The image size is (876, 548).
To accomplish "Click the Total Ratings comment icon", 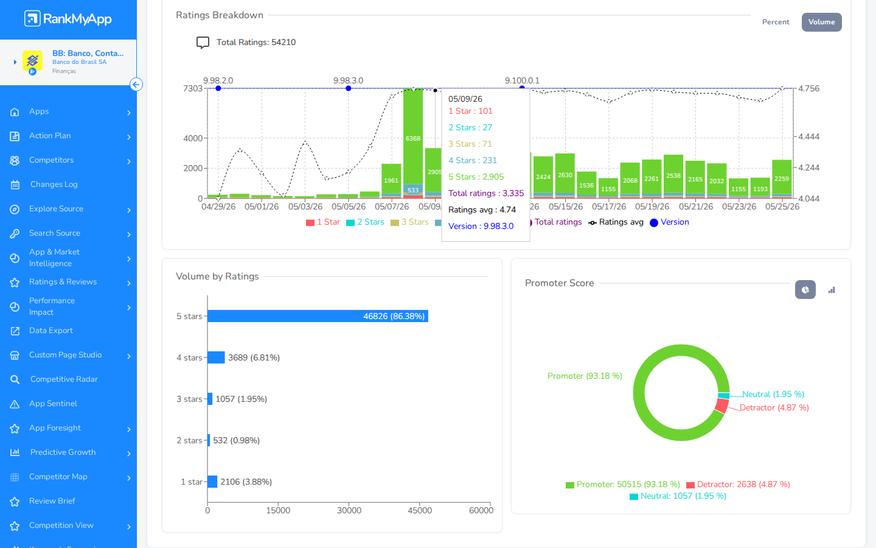I will pyautogui.click(x=203, y=43).
